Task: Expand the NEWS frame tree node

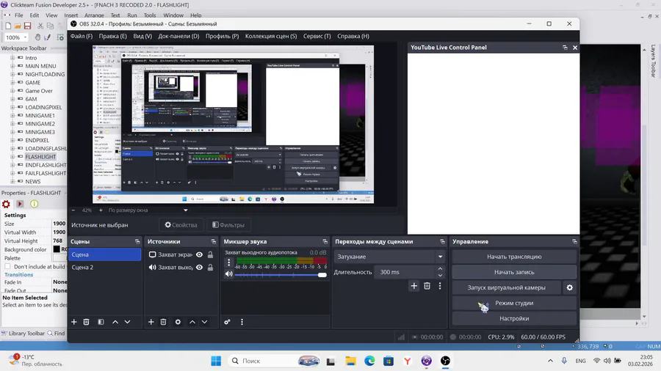Action: (12, 182)
